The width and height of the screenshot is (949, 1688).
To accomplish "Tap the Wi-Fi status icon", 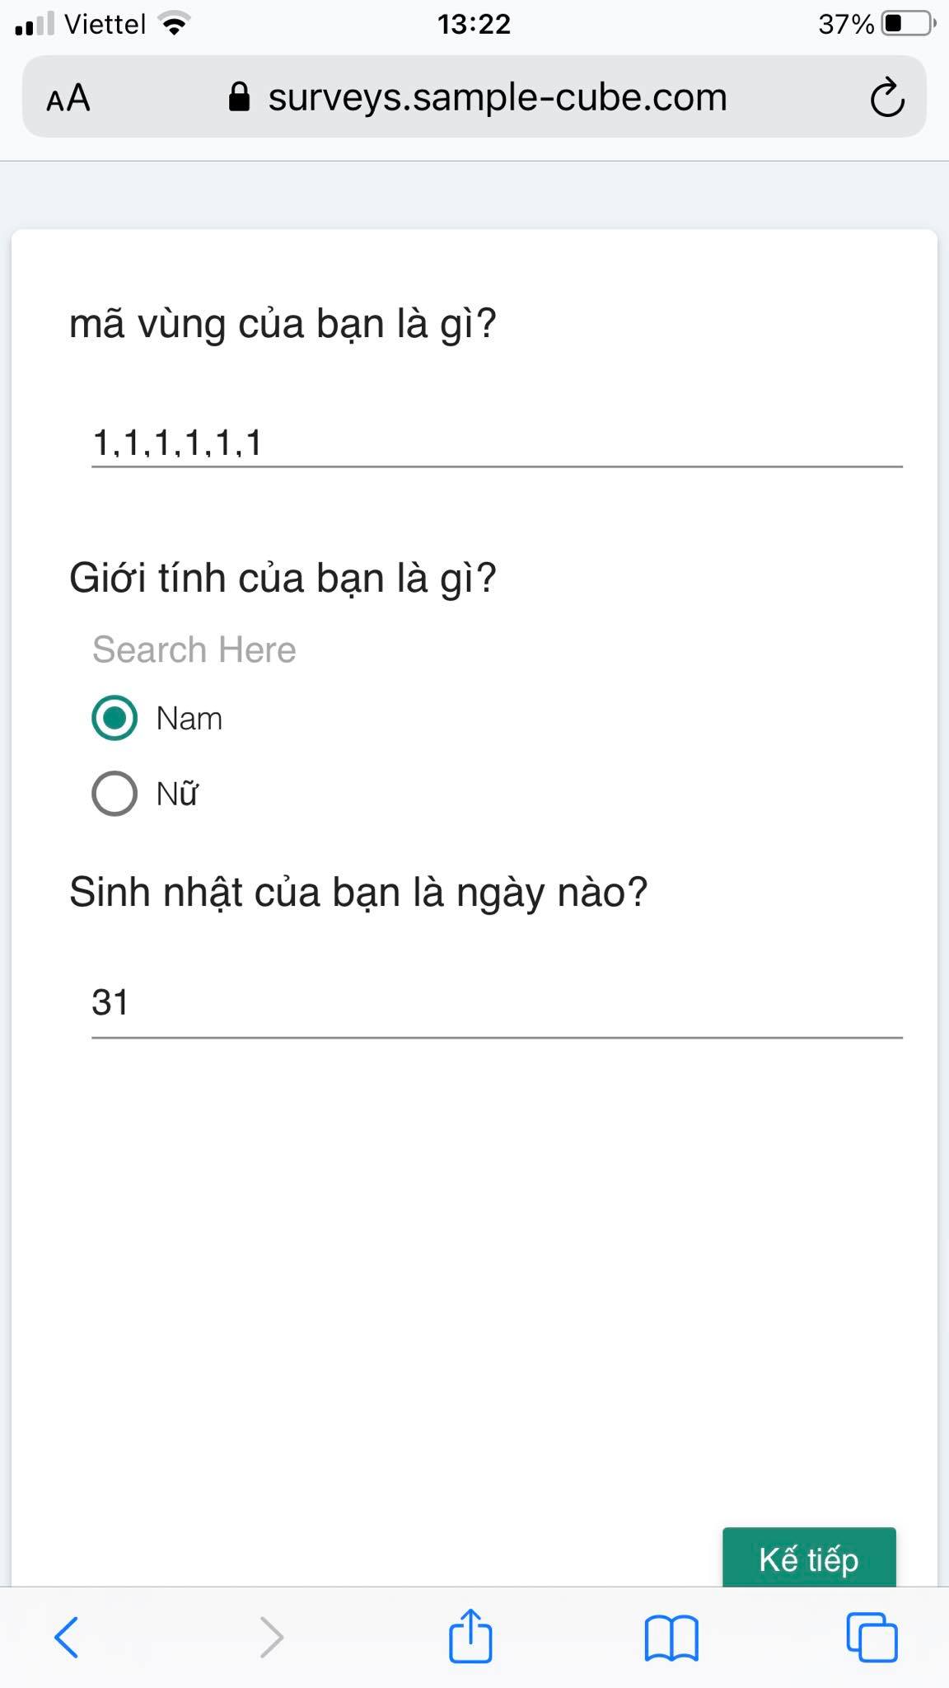I will click(x=173, y=24).
